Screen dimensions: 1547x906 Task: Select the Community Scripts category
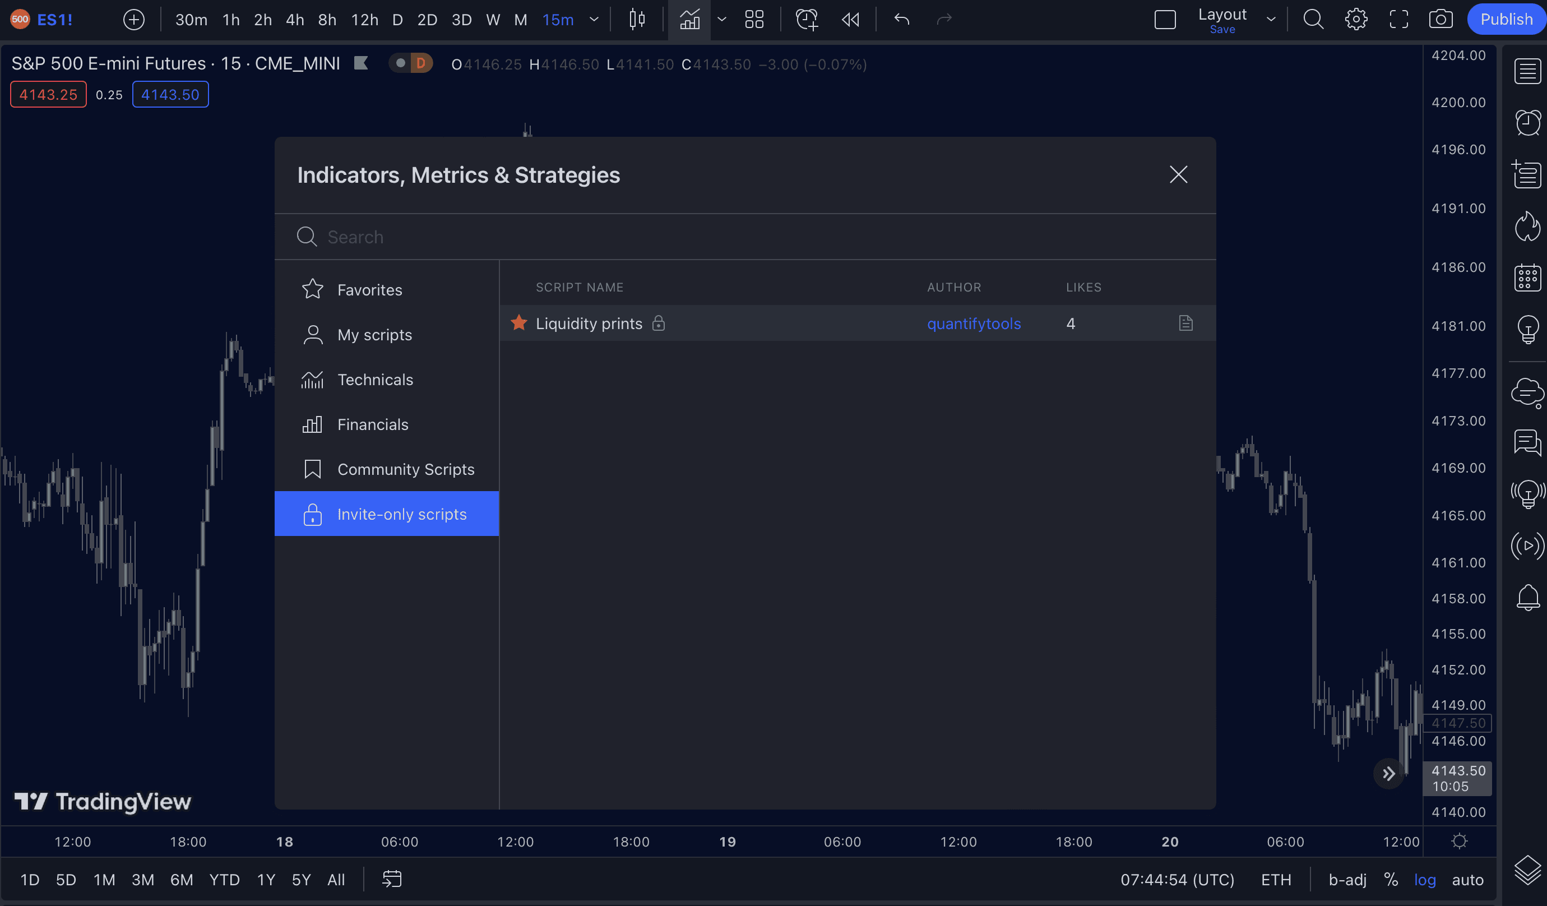click(405, 469)
